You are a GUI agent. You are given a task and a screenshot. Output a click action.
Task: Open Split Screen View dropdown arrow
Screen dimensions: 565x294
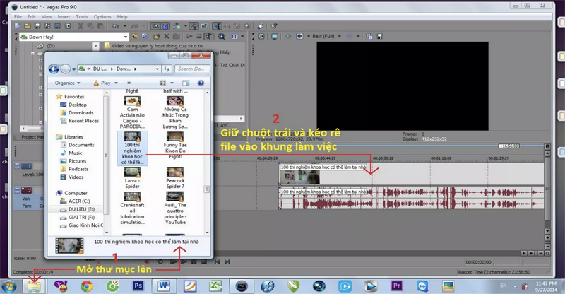pos(309,37)
